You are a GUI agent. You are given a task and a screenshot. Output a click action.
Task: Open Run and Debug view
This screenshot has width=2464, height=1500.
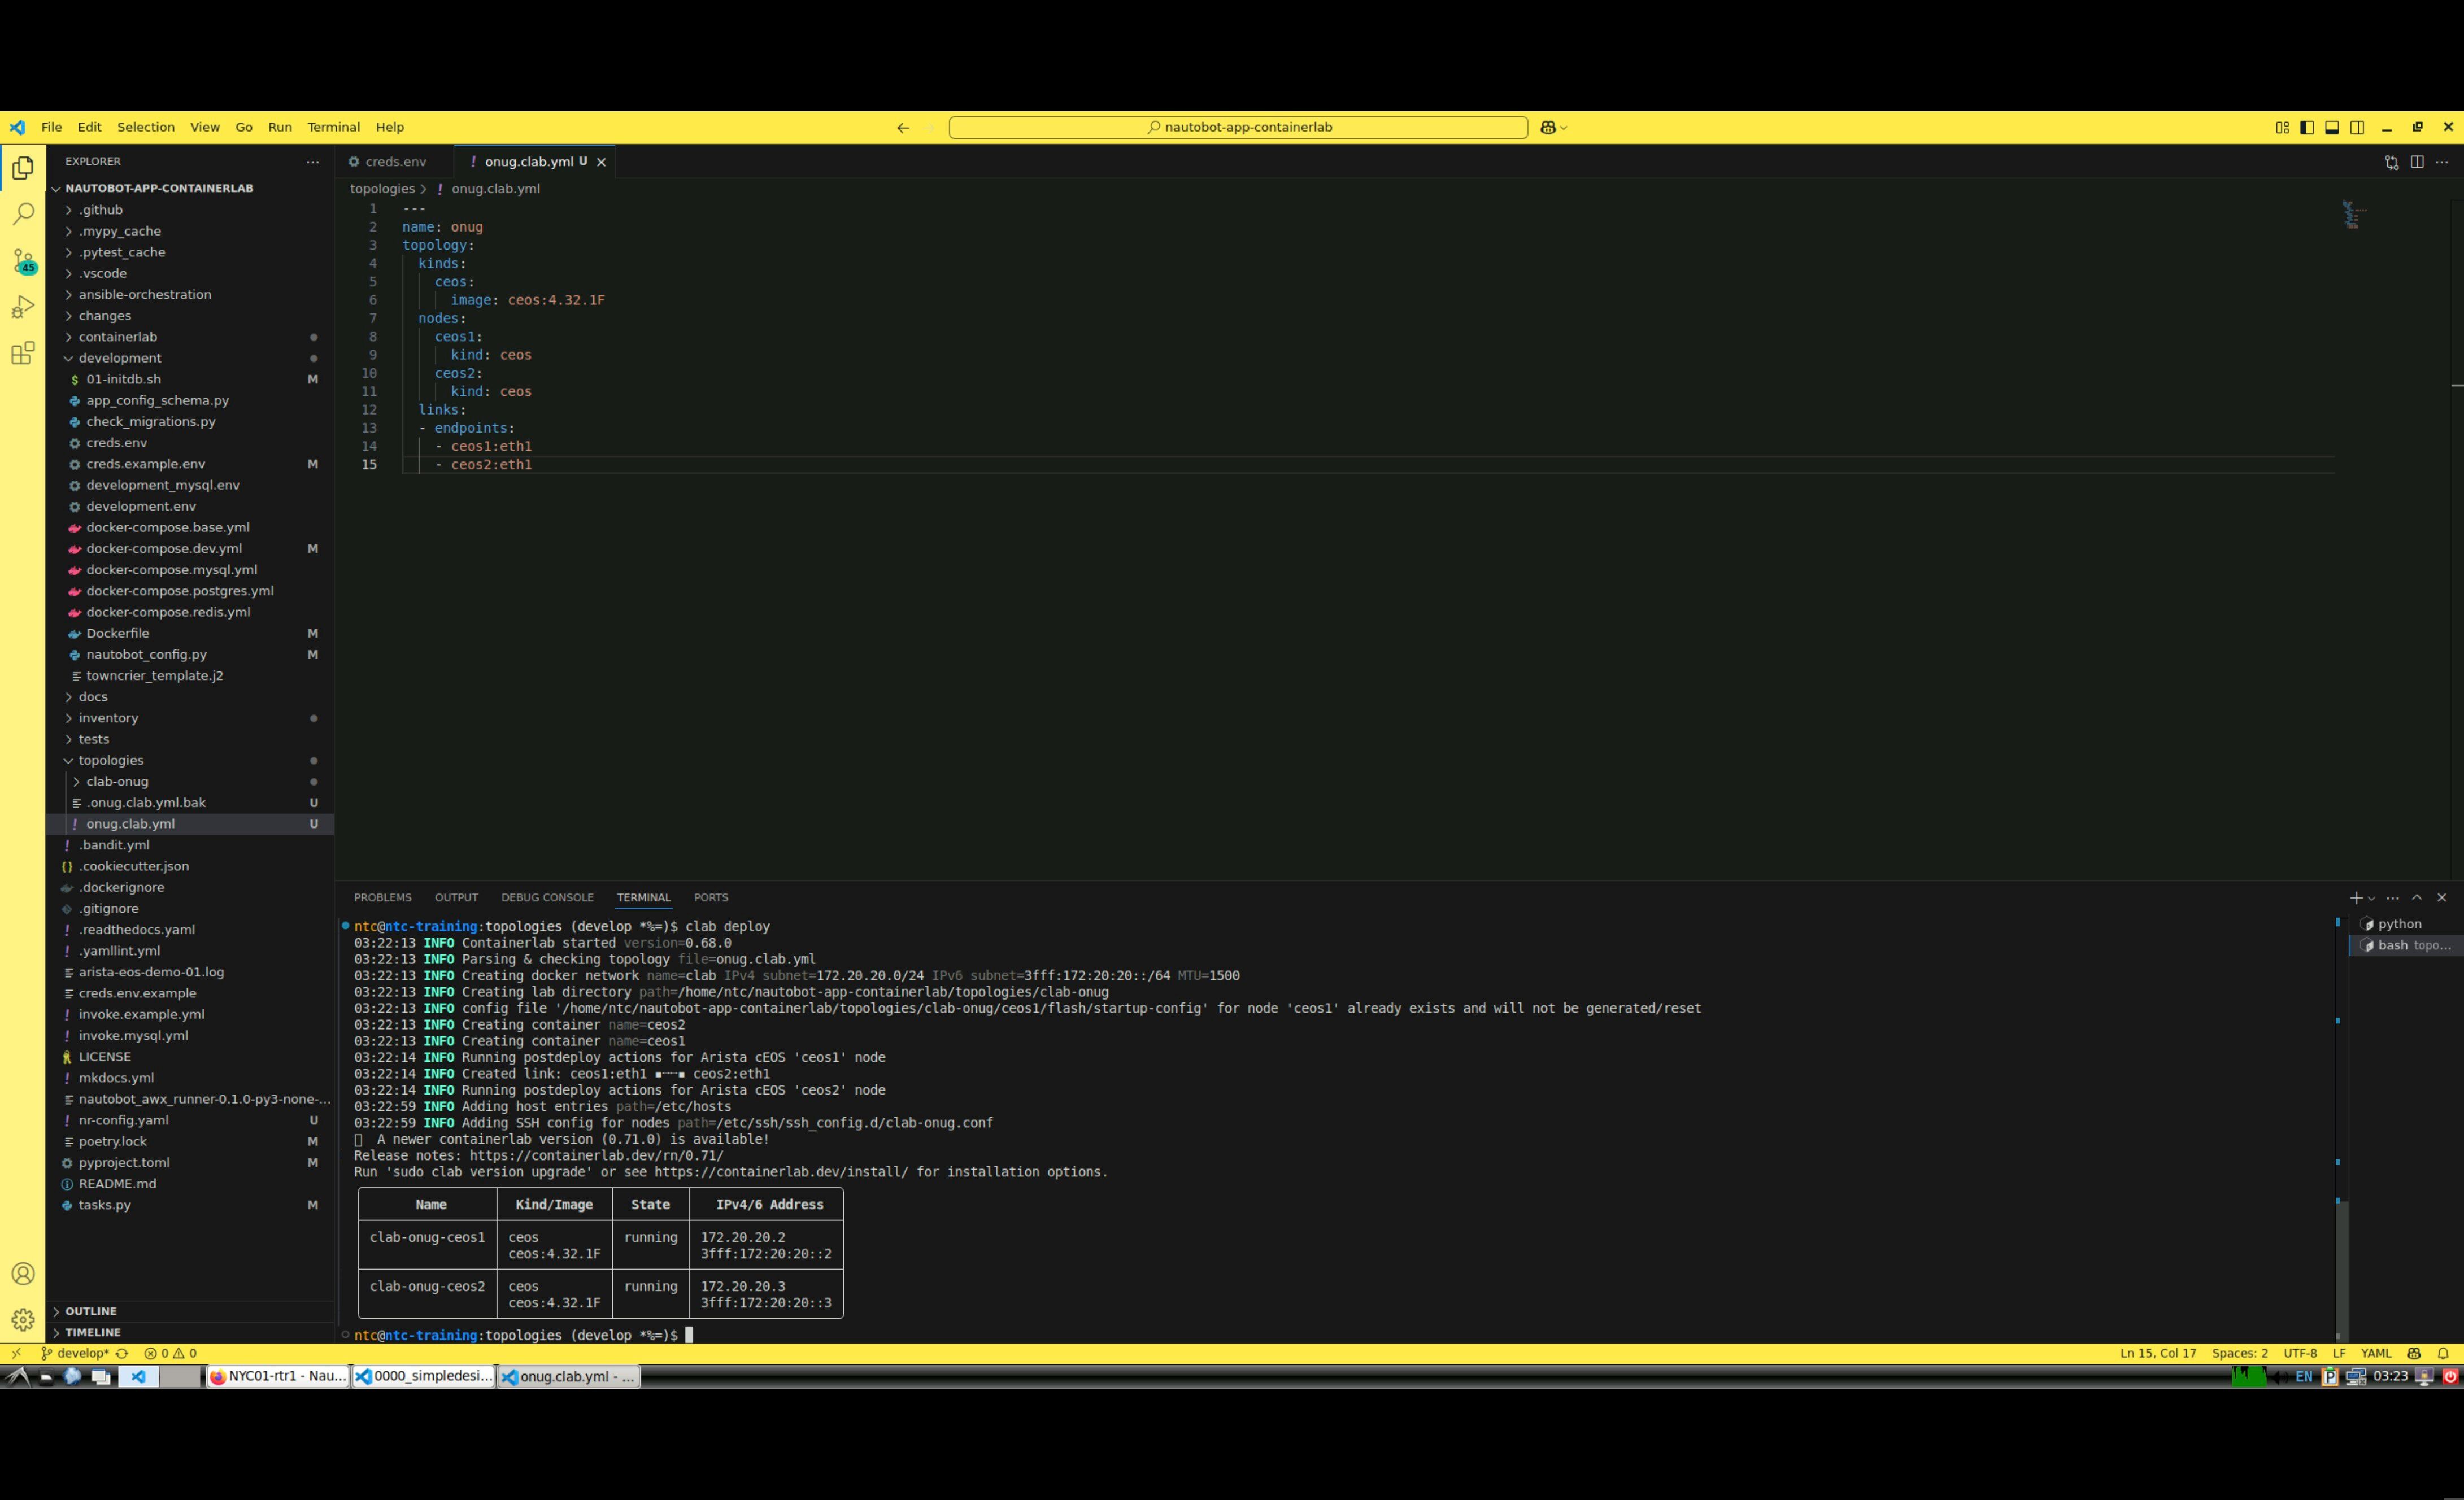pyautogui.click(x=23, y=307)
